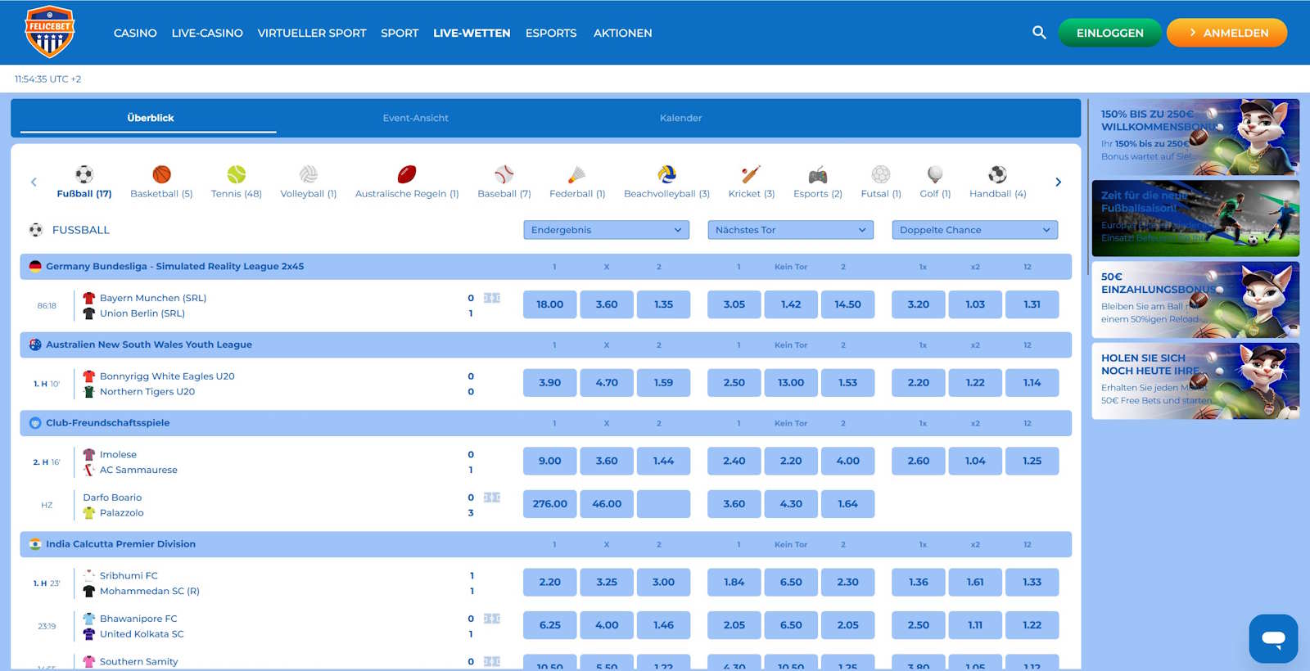
Task: Select the Esports gamepad icon
Action: pos(817,174)
